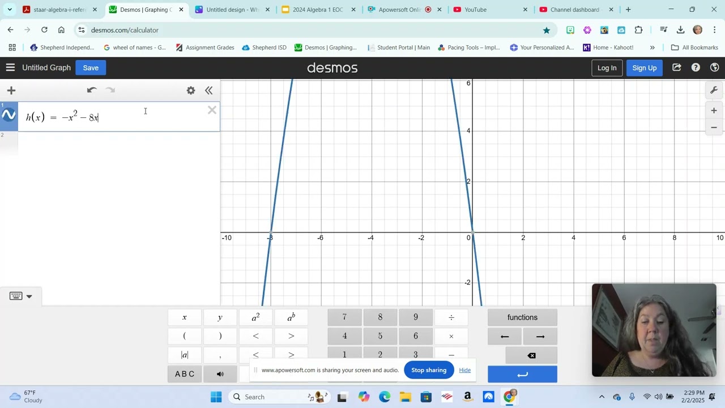Open the expression list settings gear
The height and width of the screenshot is (408, 725).
(x=191, y=90)
